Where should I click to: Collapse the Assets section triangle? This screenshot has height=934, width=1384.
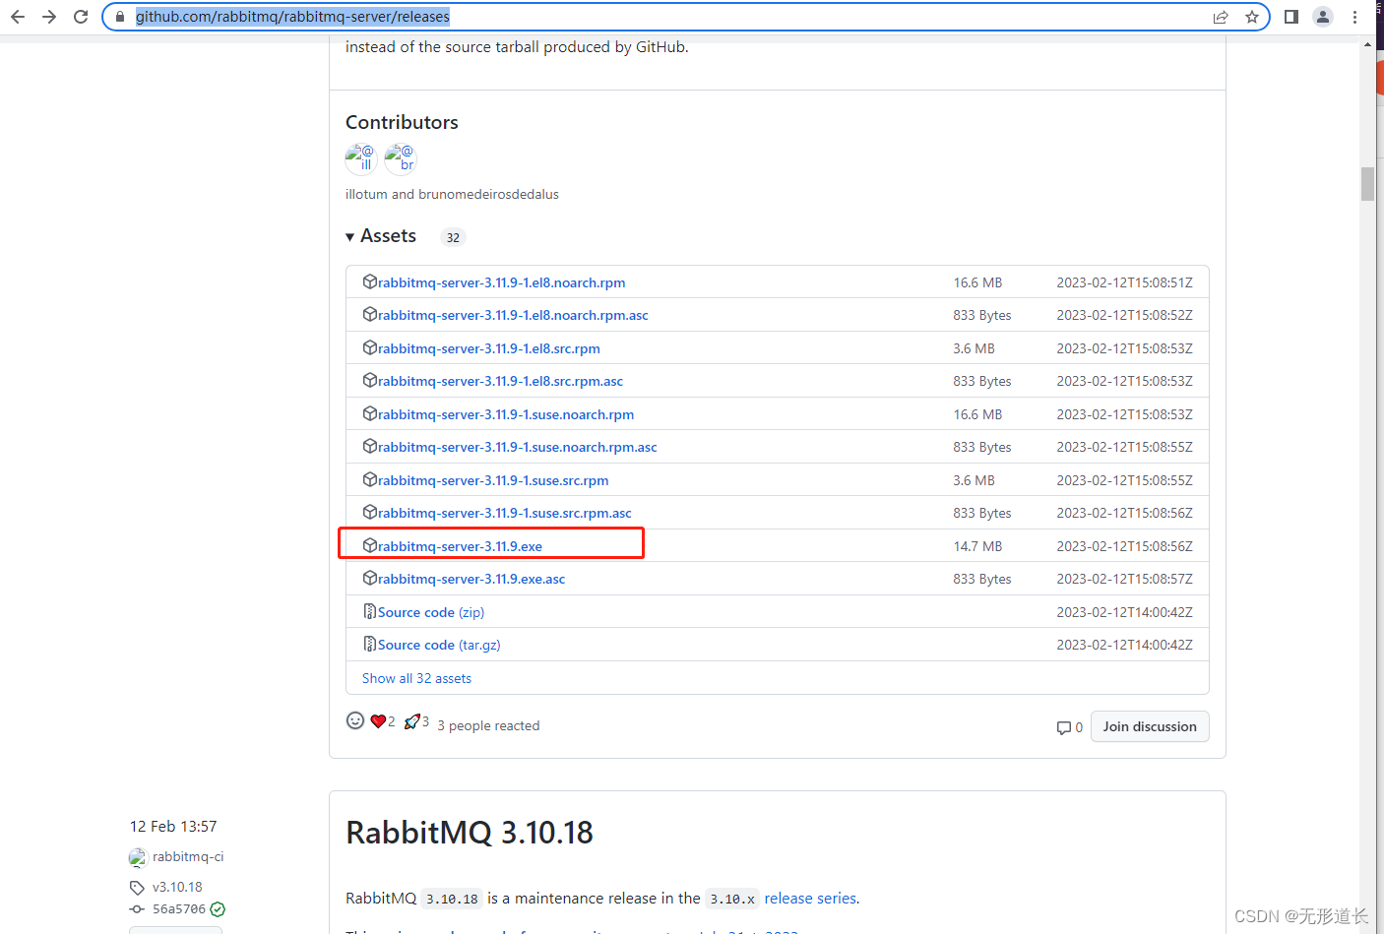pyautogui.click(x=349, y=237)
